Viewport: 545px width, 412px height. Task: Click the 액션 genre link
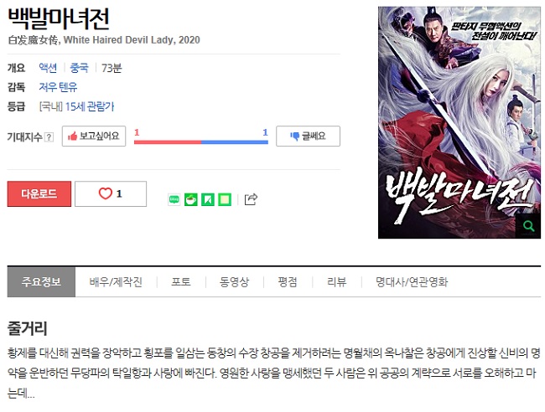[x=48, y=68]
